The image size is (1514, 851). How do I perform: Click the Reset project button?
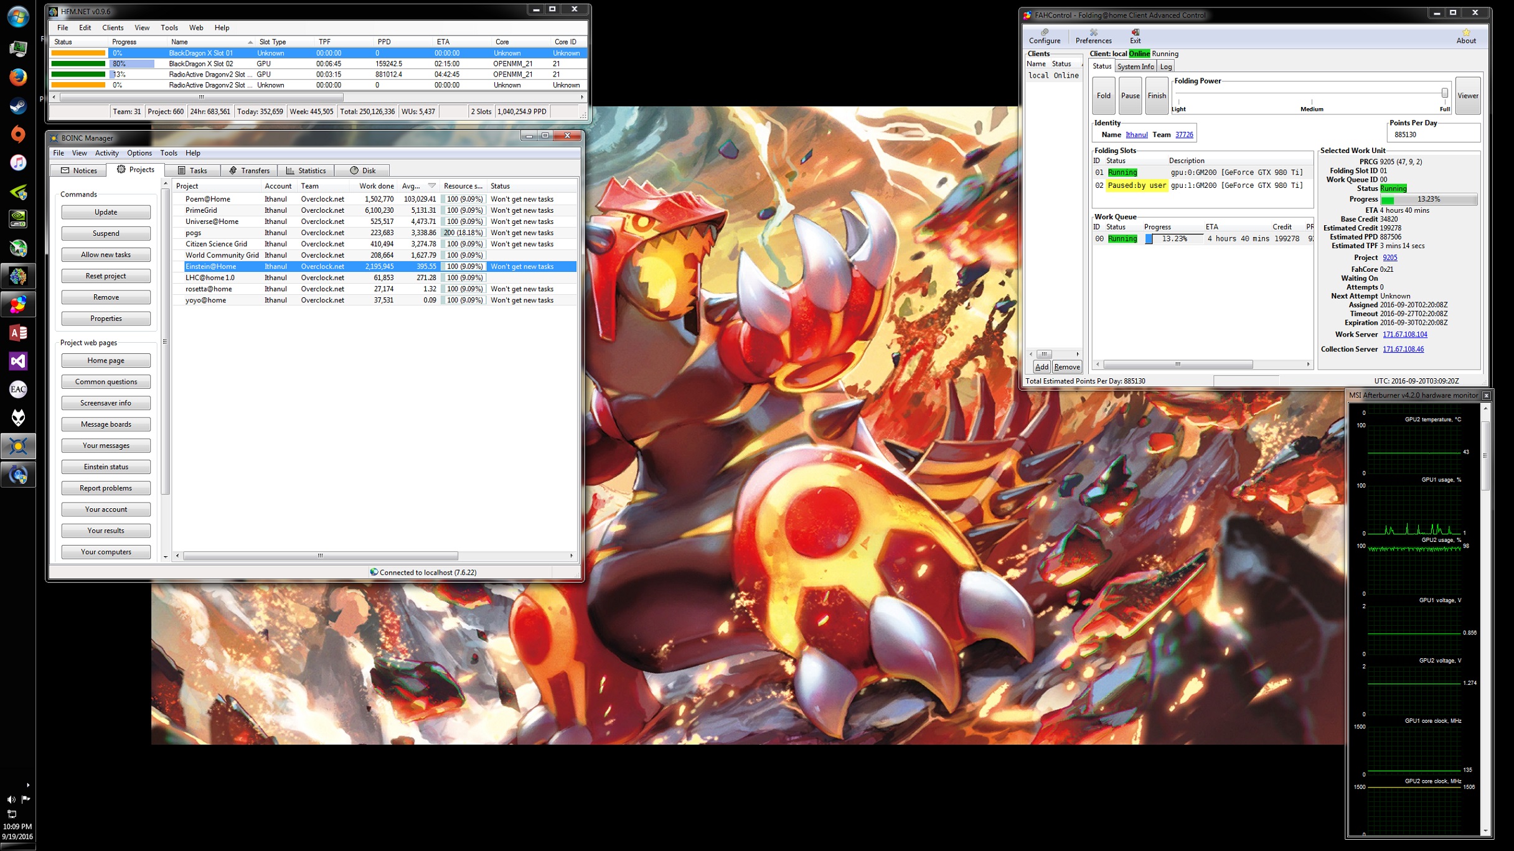[x=106, y=276]
